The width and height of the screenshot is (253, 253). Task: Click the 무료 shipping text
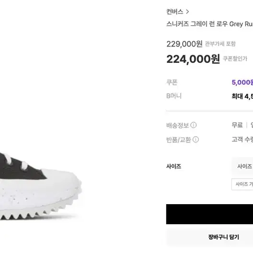(237, 125)
